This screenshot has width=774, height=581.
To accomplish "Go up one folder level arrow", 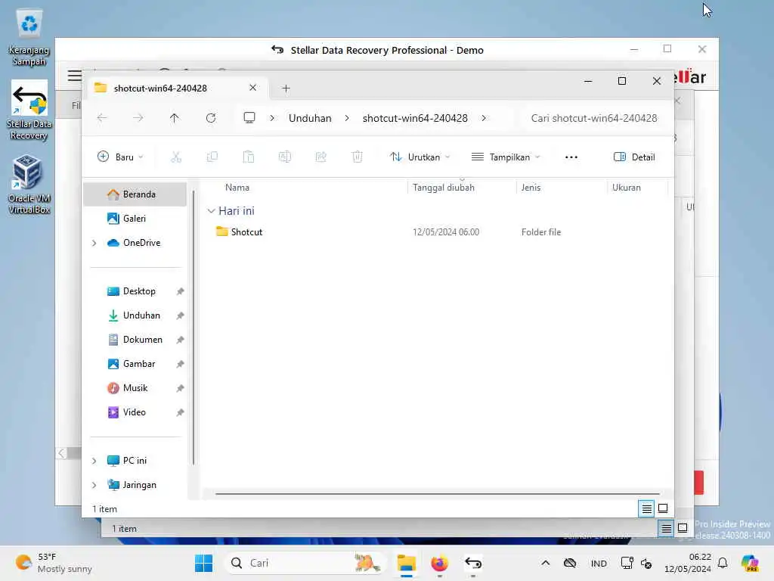I will click(x=175, y=118).
